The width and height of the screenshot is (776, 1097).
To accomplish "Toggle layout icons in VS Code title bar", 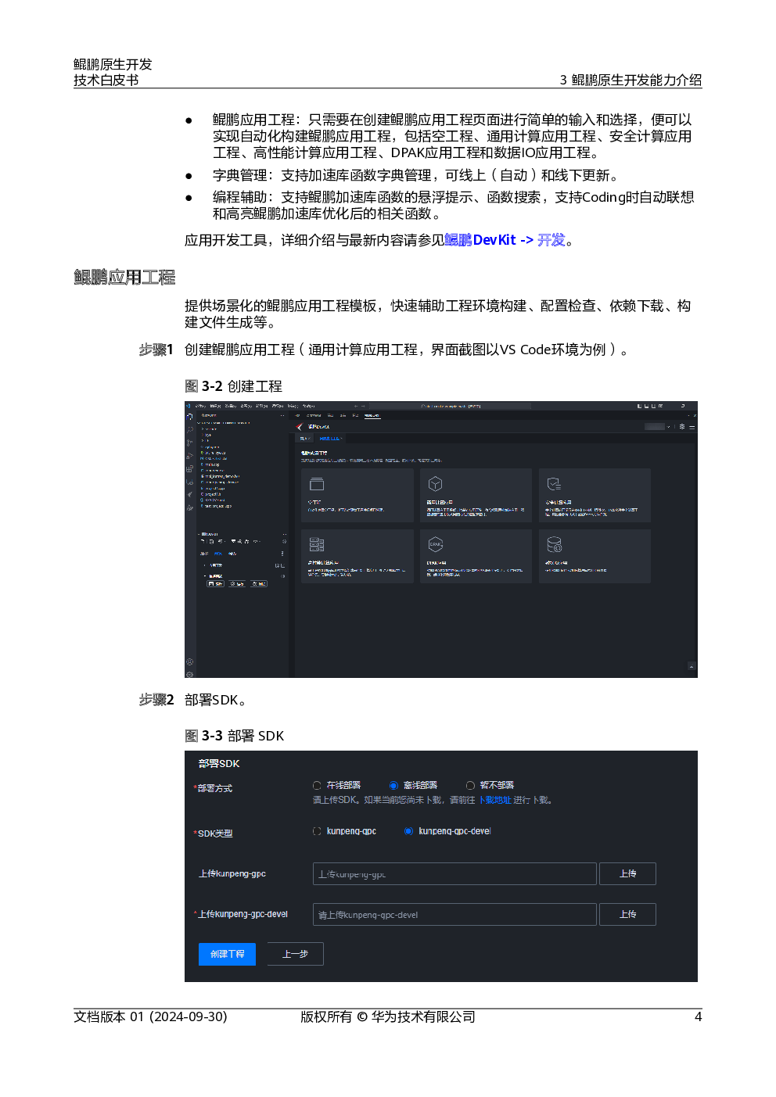I will 649,406.
